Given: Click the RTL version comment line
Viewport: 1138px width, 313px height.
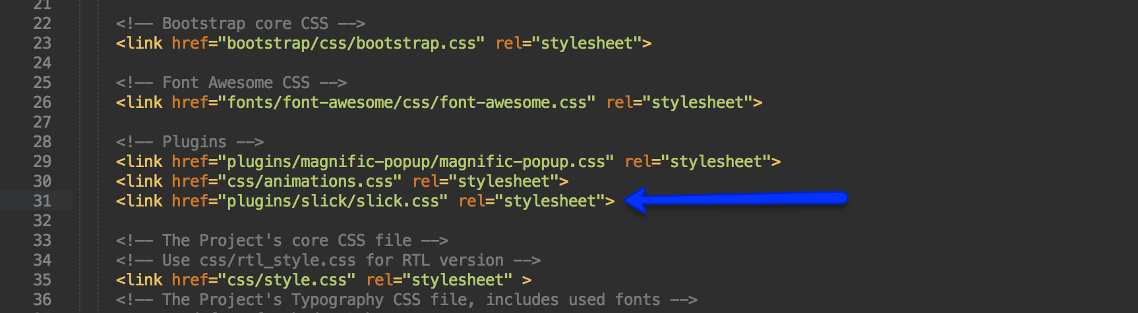Looking at the screenshot, I should point(328,260).
